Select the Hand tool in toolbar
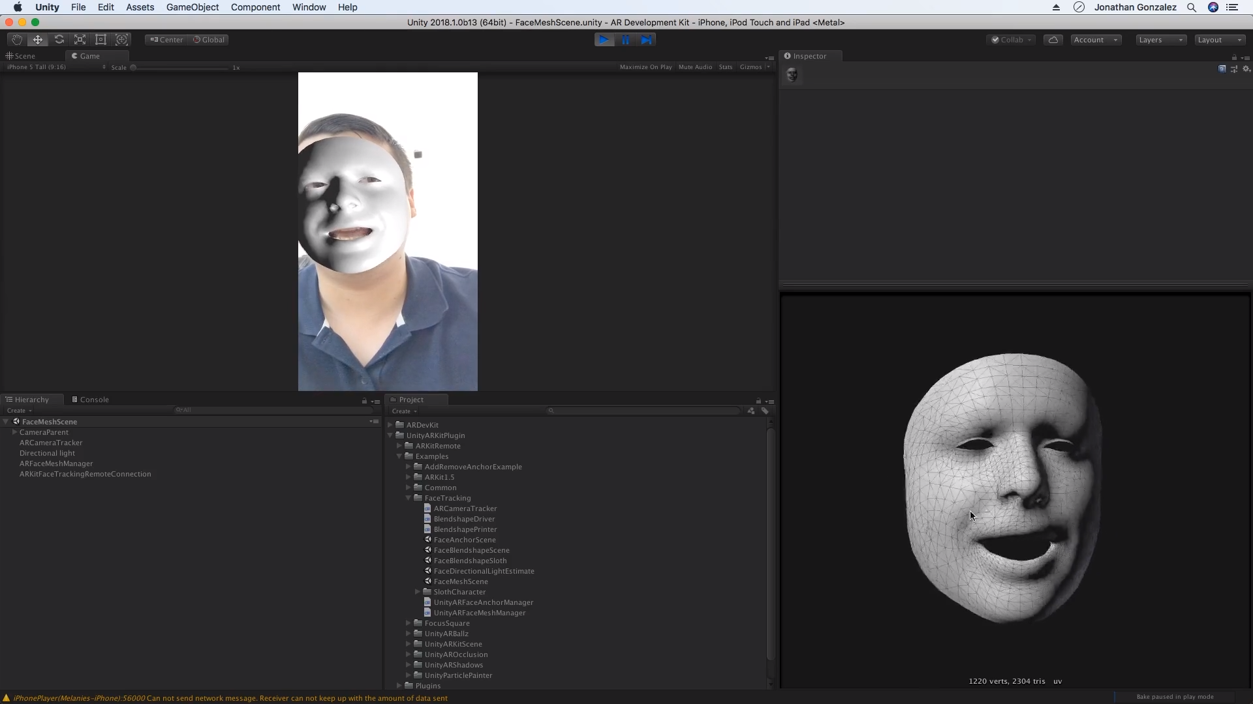The image size is (1253, 704). (17, 40)
